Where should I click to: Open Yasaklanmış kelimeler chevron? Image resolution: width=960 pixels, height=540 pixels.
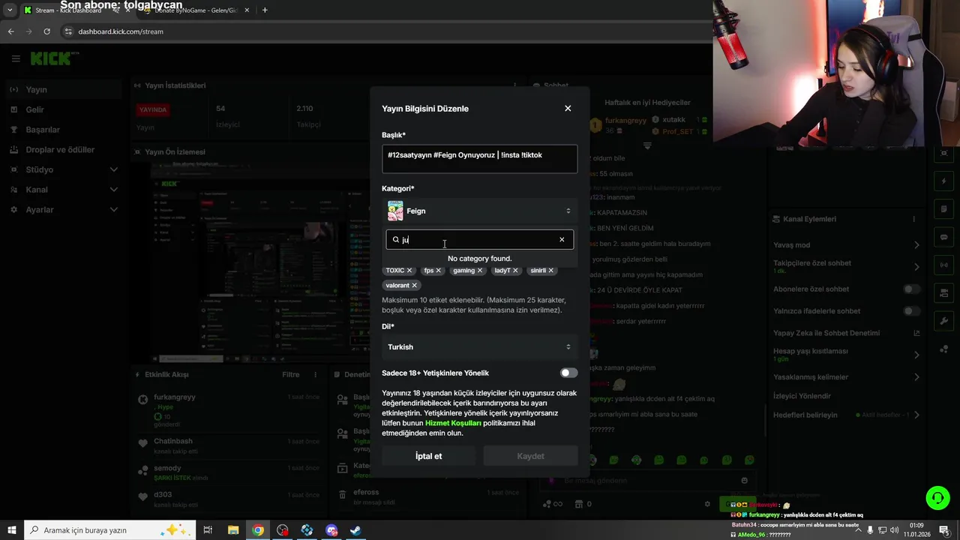click(916, 377)
